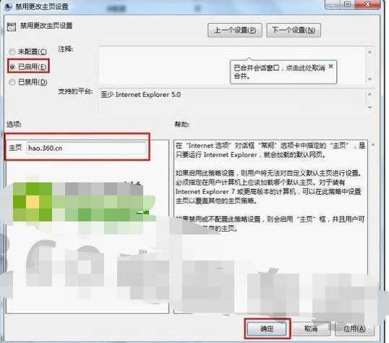
Task: Select the 已禁用(D) radio button
Action: [x=12, y=82]
